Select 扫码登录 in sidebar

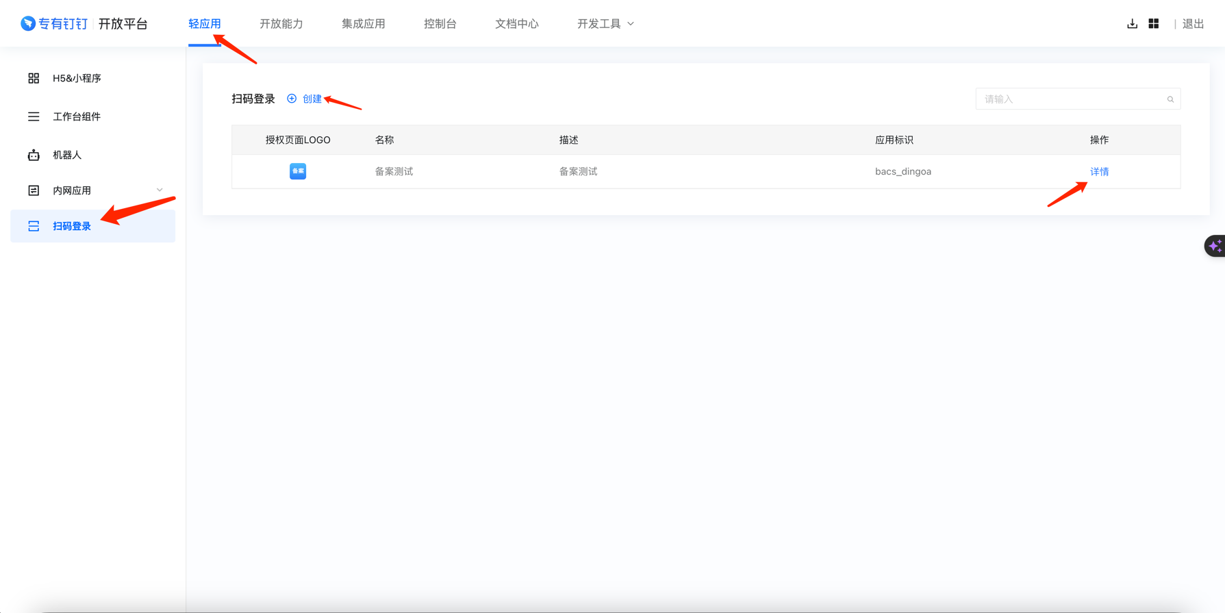point(93,226)
